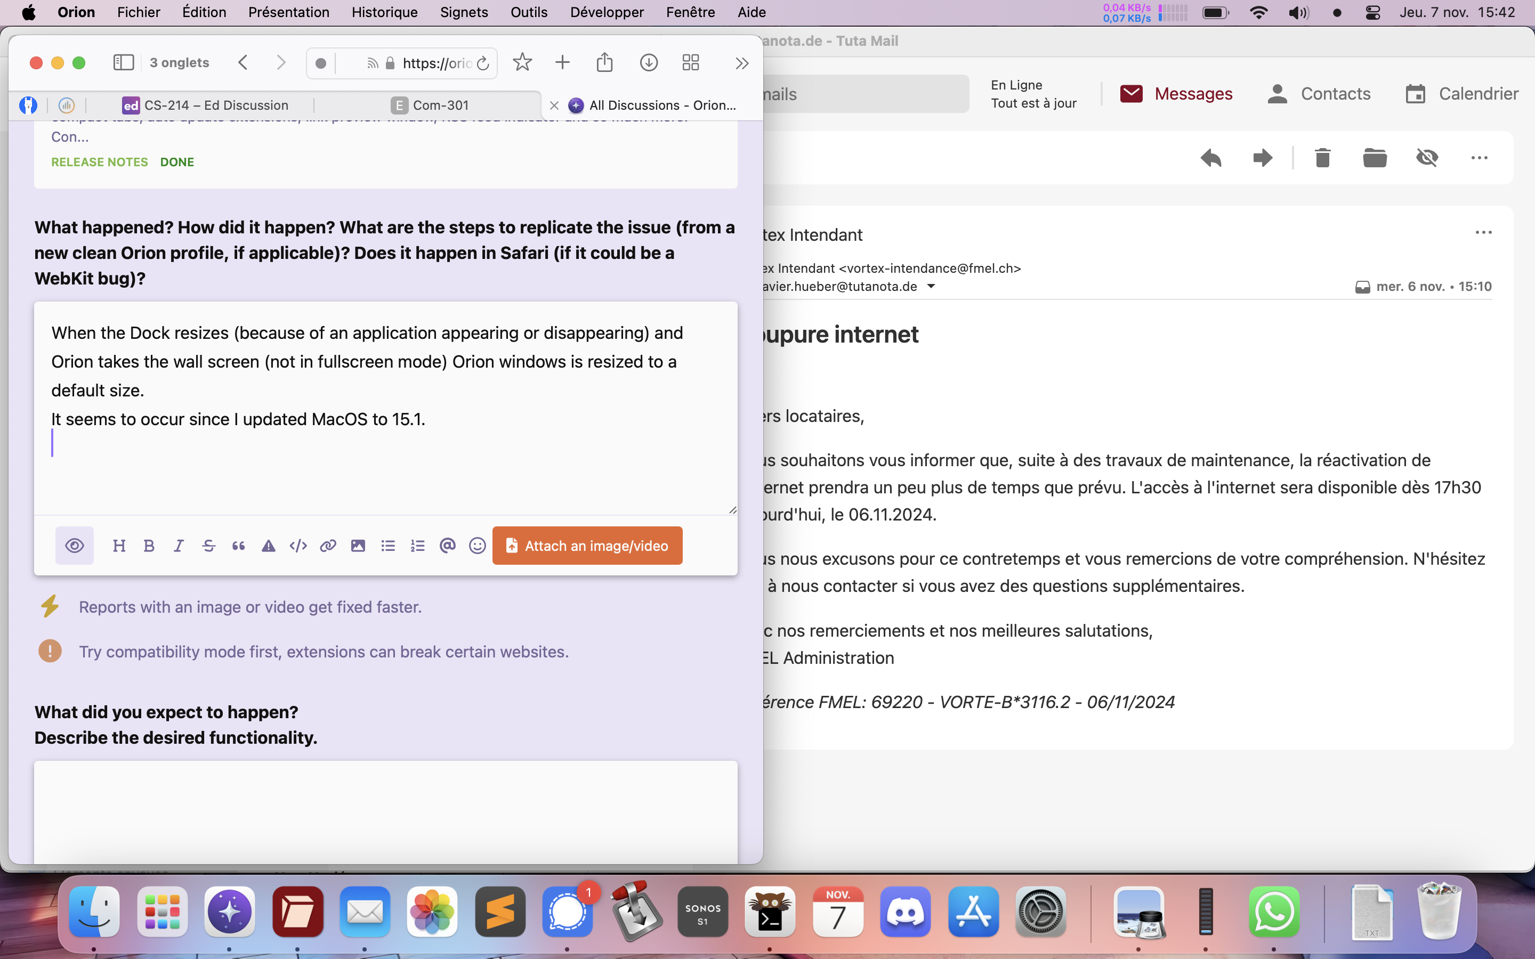Screen dimensions: 1535x959
Task: Click the Bold formatting icon in editor
Action: click(x=149, y=546)
